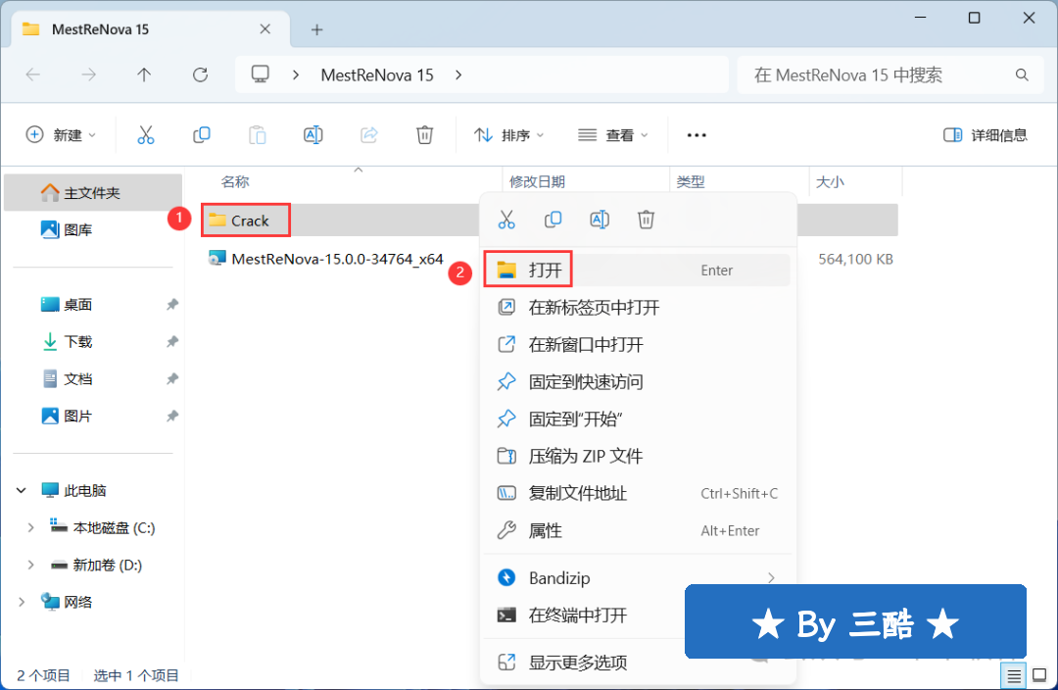Click MestReNova 15 in the address bar
Screen dimensions: 1058x690
[x=377, y=74]
